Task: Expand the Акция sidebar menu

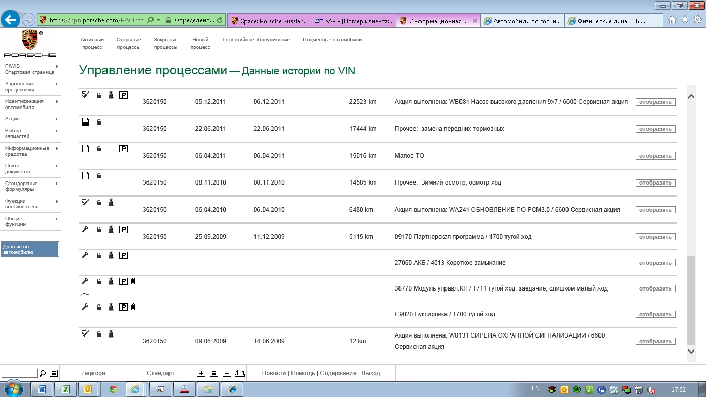Action: coord(30,119)
